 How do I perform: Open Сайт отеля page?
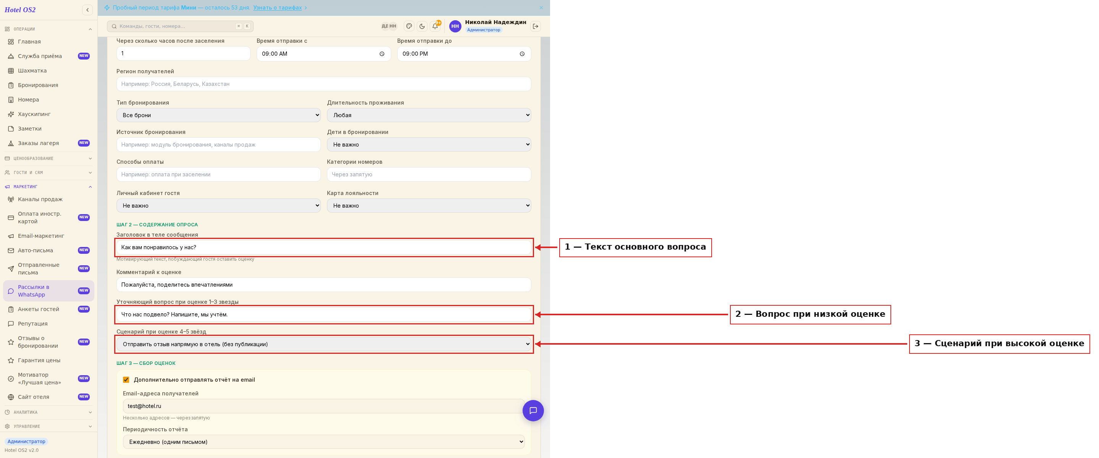click(49, 397)
